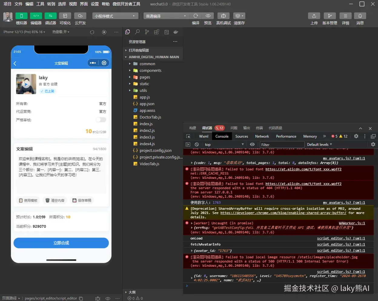Switch to the Network tab
Image resolution: width=378 pixels, height=301 pixels.
(x=262, y=136)
